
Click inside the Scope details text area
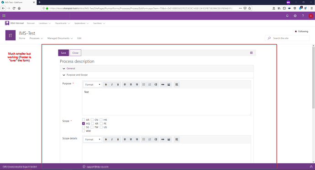[167, 153]
